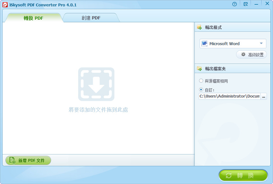Switch to the 創建 PDF tab
This screenshot has width=273, height=184.
[x=91, y=18]
